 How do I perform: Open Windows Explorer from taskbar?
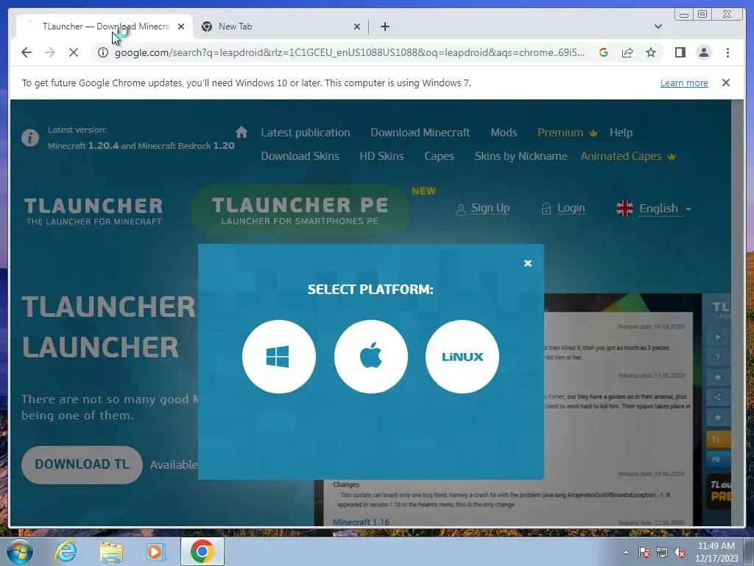(x=111, y=551)
